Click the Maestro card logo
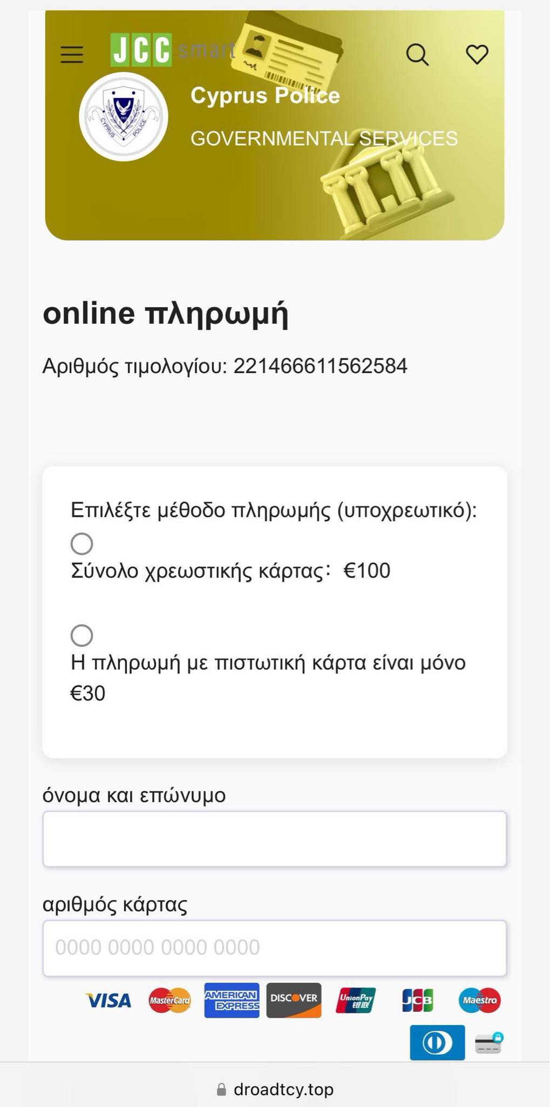 point(479,1001)
